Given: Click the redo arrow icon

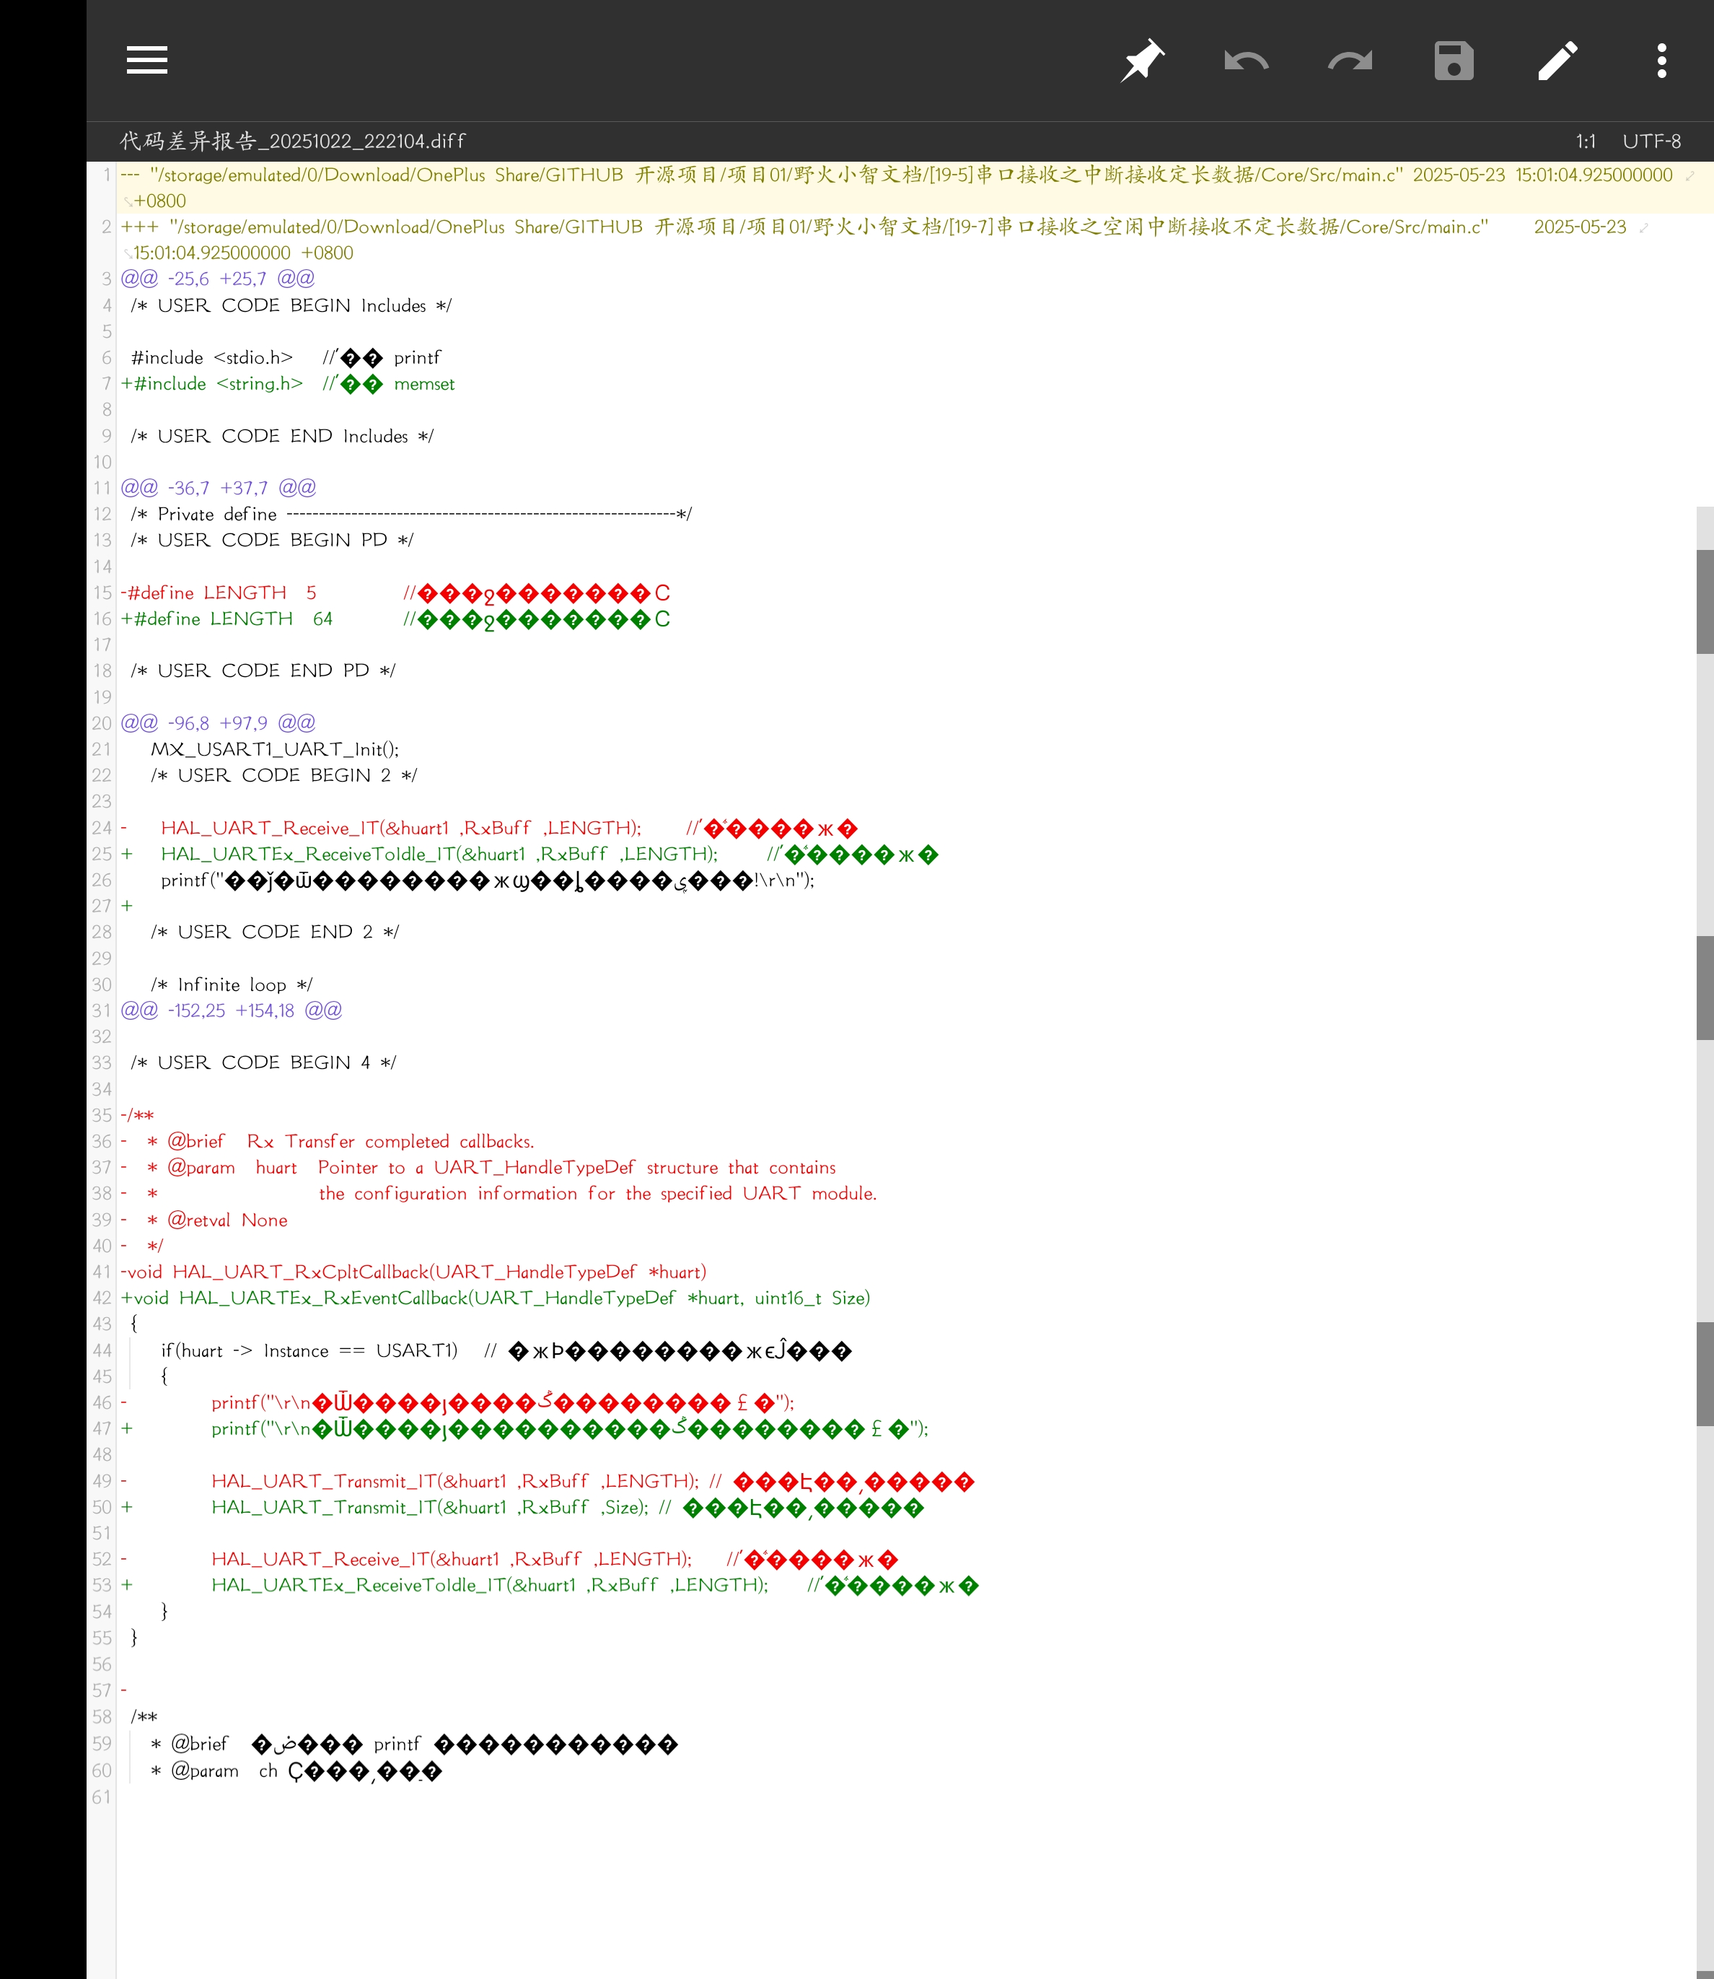Looking at the screenshot, I should [1350, 61].
